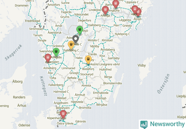The height and width of the screenshot is (129, 186).
Task: Click the Östra Grevie station label
Action: 65,123
